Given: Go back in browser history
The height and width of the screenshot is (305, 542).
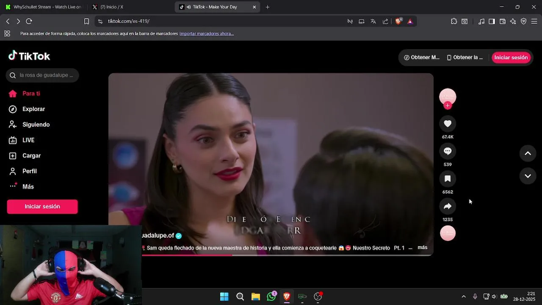Looking at the screenshot, I should click(8, 21).
